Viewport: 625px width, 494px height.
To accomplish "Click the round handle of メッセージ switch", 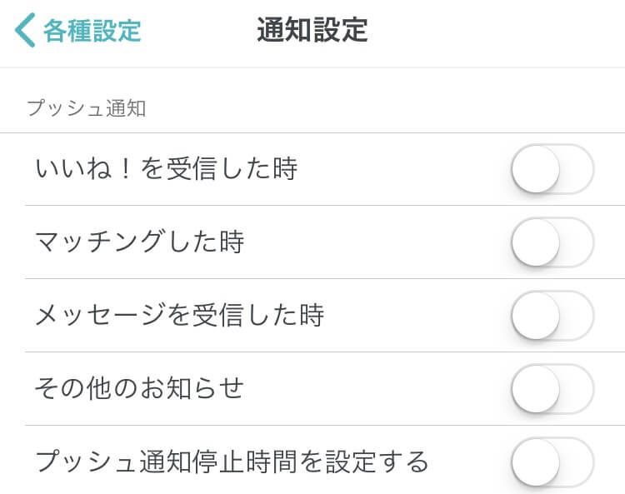I will pos(535,316).
